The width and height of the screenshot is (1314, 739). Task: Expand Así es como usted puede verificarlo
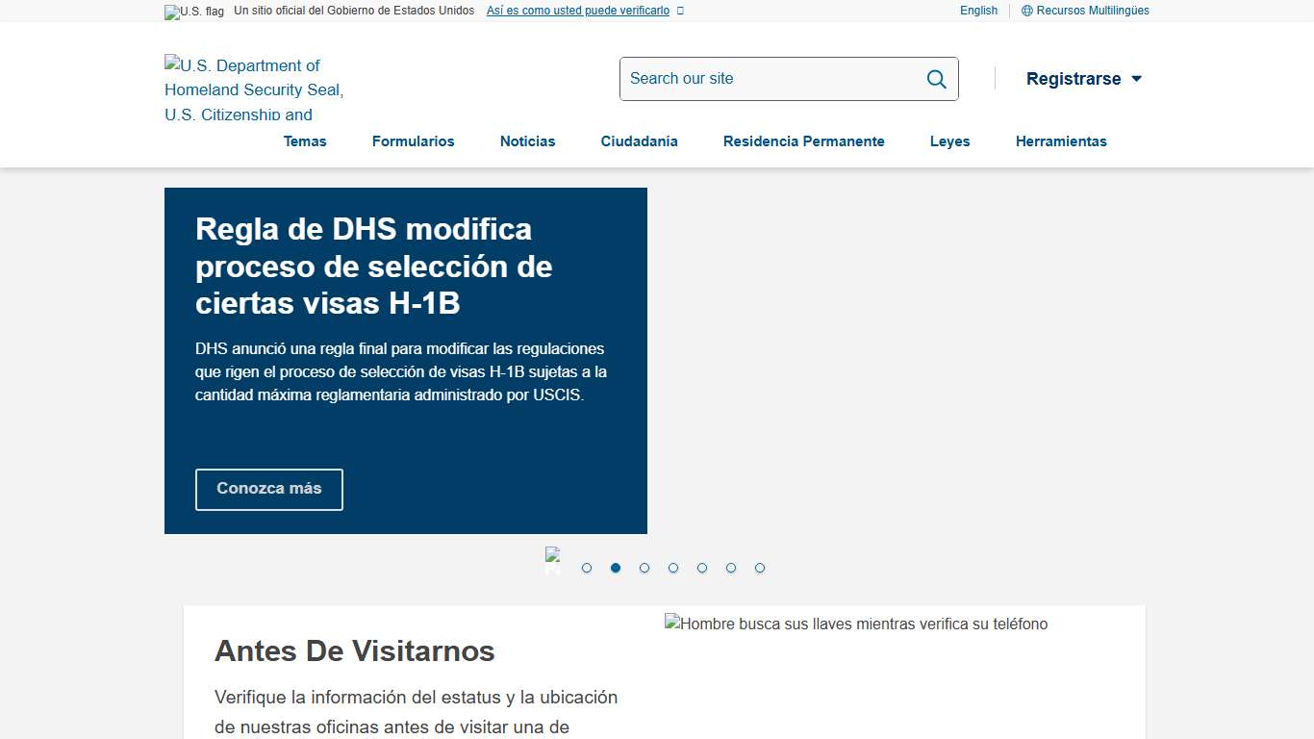pyautogui.click(x=577, y=11)
